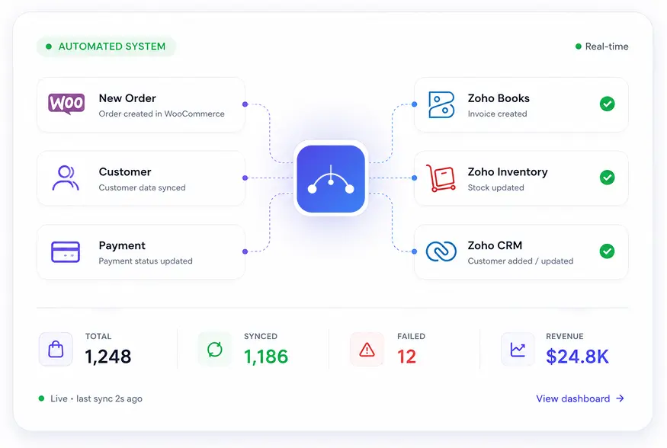Screen dimensions: 667x448
Task: Click the TOTAL stat label
Action: pos(98,336)
